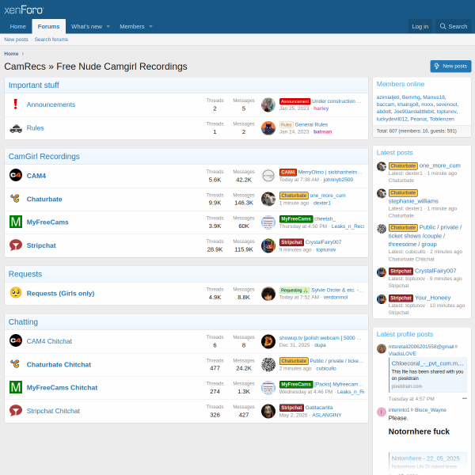Open the Under construction announcement thread
This screenshot has width=475, height=475.
point(336,101)
